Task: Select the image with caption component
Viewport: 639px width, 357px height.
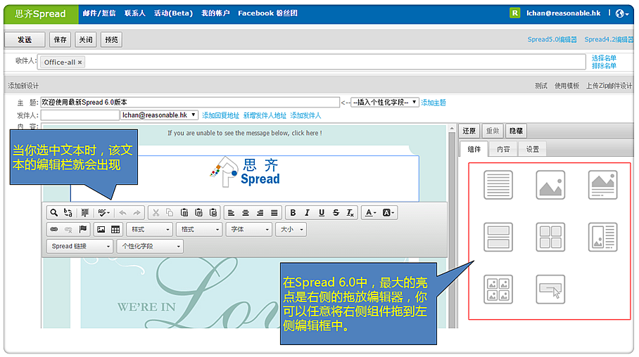Action: (602, 185)
